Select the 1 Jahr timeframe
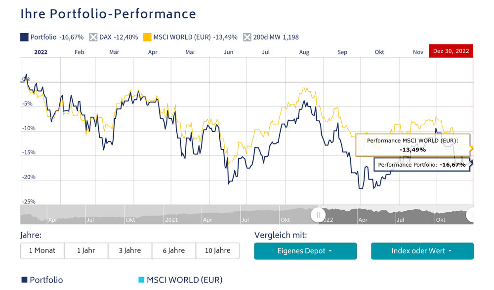 (86, 250)
